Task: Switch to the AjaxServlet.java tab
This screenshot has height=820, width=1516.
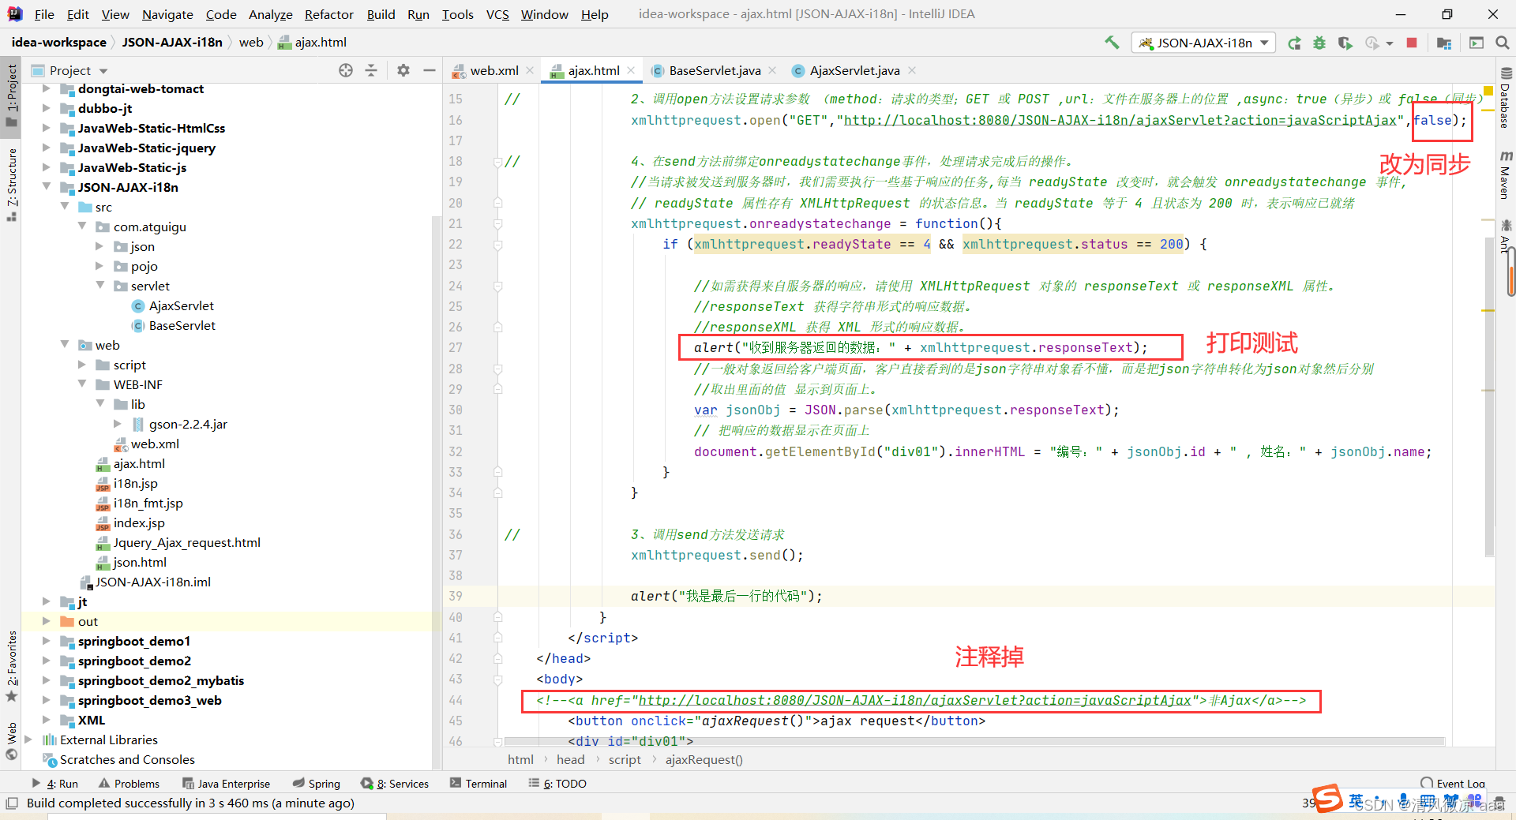Action: [x=855, y=70]
